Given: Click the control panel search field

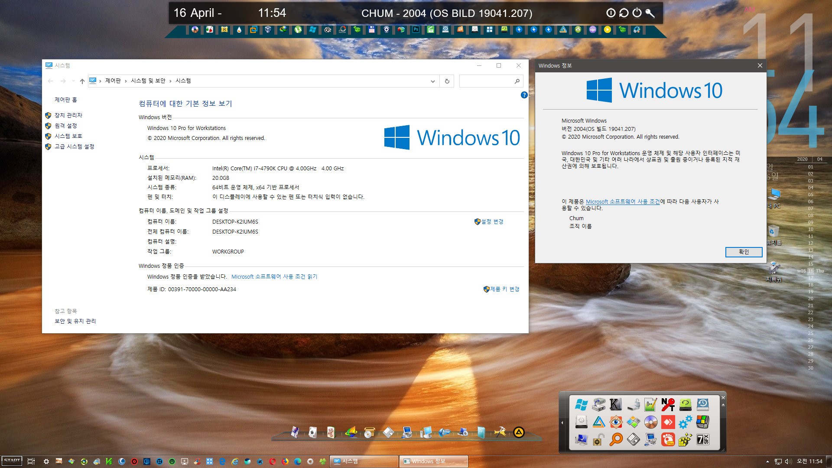Looking at the screenshot, I should click(x=491, y=81).
